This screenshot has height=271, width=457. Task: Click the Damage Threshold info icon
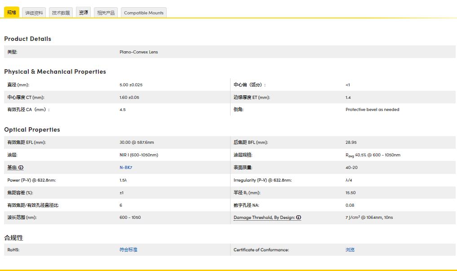pos(299,218)
